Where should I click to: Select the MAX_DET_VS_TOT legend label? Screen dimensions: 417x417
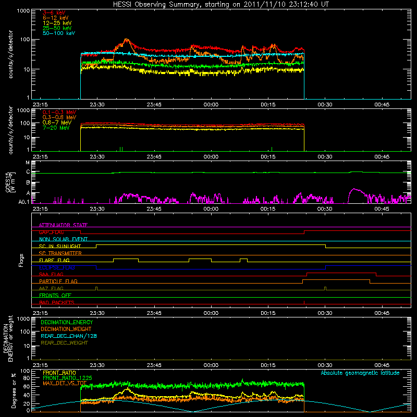click(x=65, y=383)
